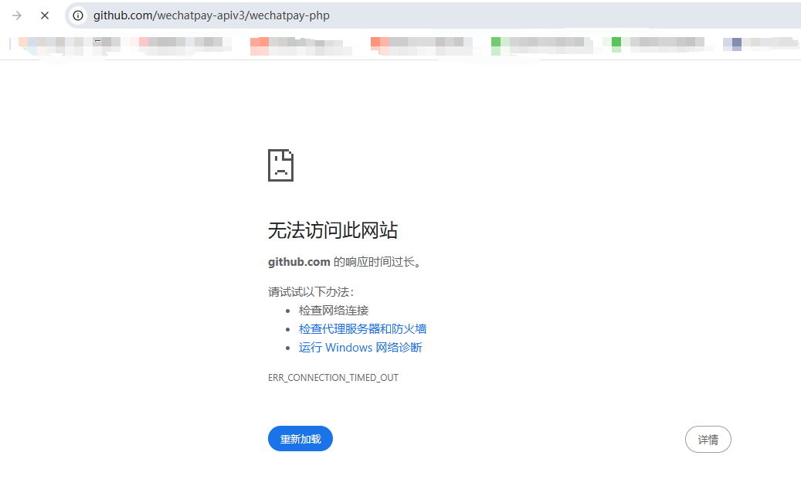
Task: Select the ERR_CONNECTION_TIMED_OUT error code text
Action: click(x=333, y=378)
